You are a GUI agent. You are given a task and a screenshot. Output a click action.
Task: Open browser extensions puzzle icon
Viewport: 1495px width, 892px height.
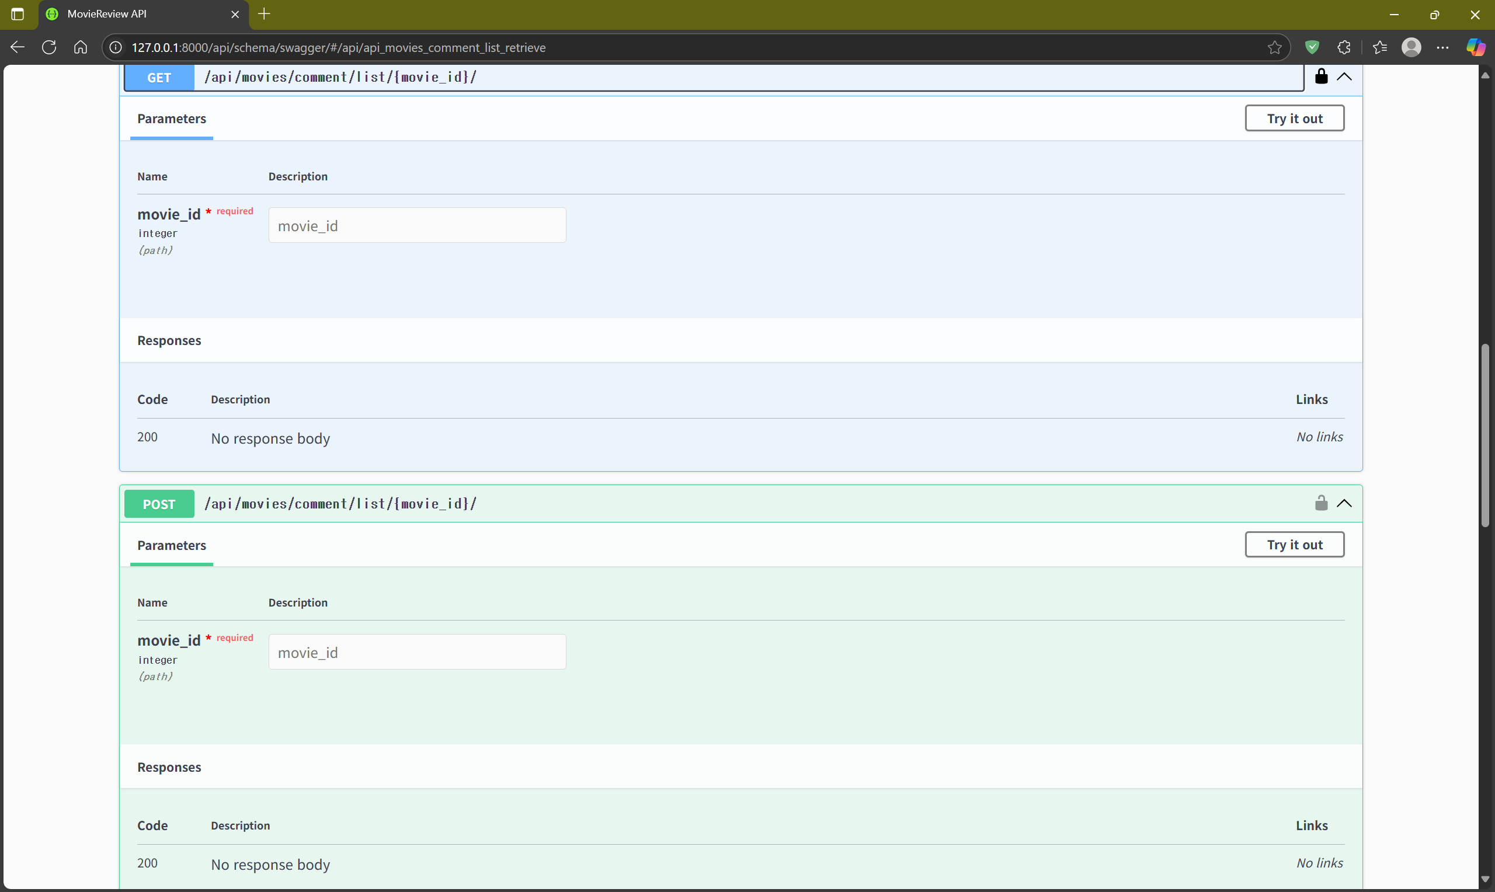coord(1344,47)
